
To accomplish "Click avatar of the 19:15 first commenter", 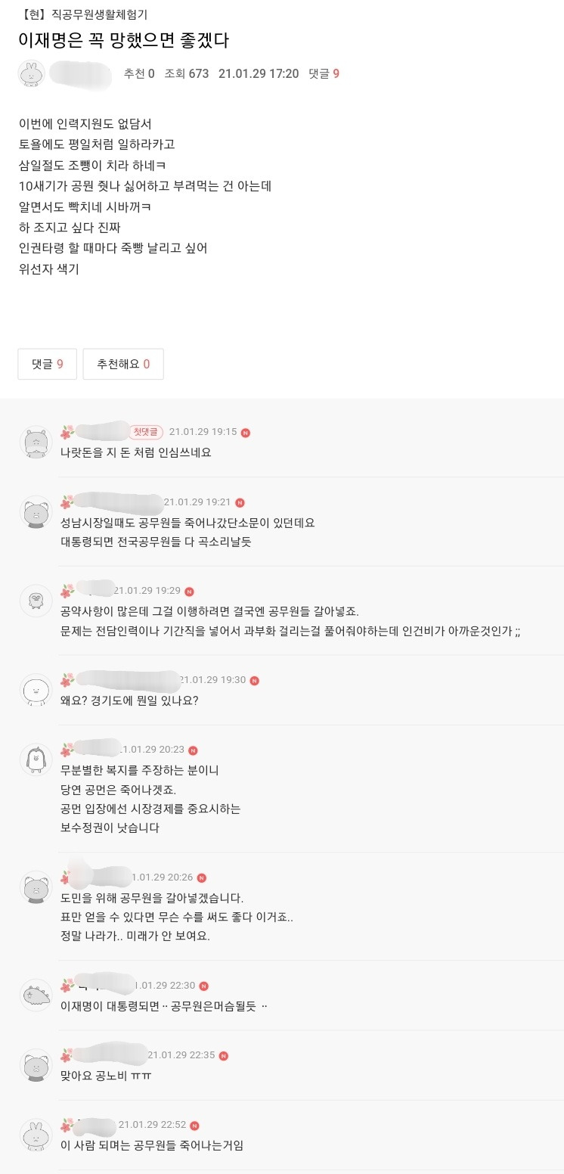I will (x=35, y=442).
